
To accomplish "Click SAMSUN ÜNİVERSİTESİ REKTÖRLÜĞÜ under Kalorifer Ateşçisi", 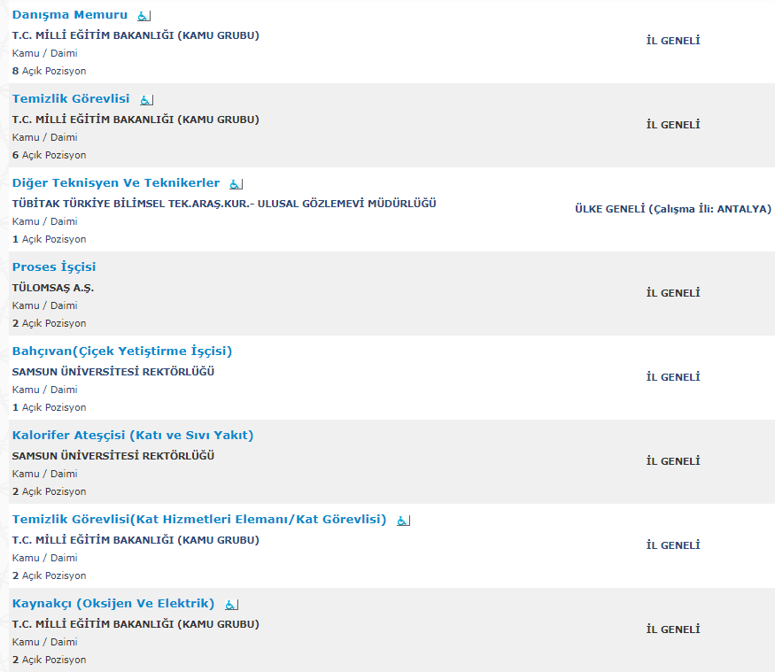I will (x=113, y=456).
